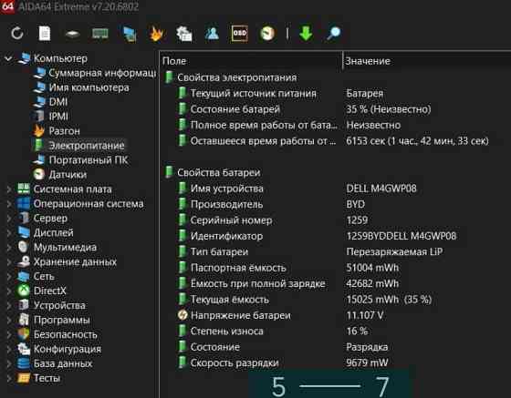Expand the Хранение данных node
Screen dimensions: 511x398
pyautogui.click(x=9, y=261)
